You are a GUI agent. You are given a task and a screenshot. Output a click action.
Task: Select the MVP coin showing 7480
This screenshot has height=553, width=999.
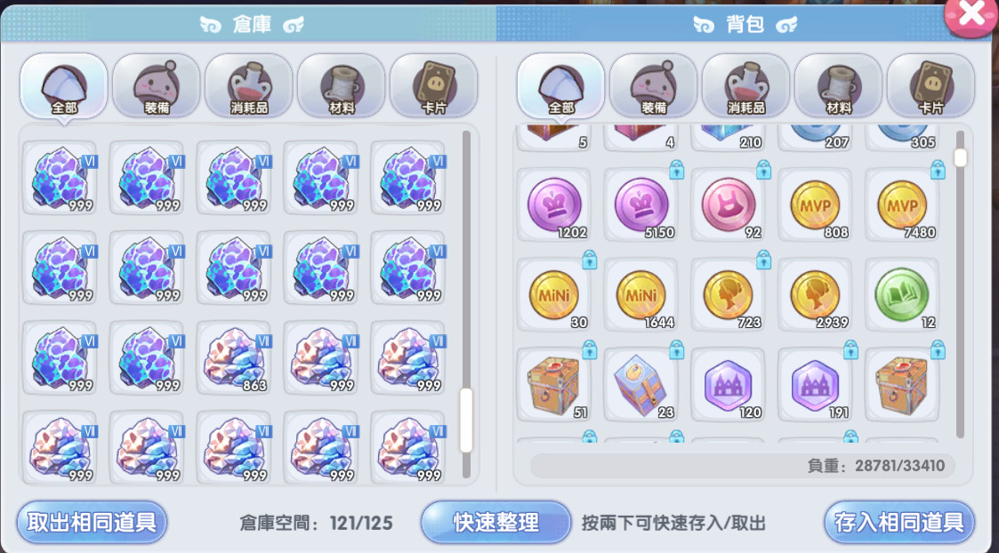click(x=901, y=205)
